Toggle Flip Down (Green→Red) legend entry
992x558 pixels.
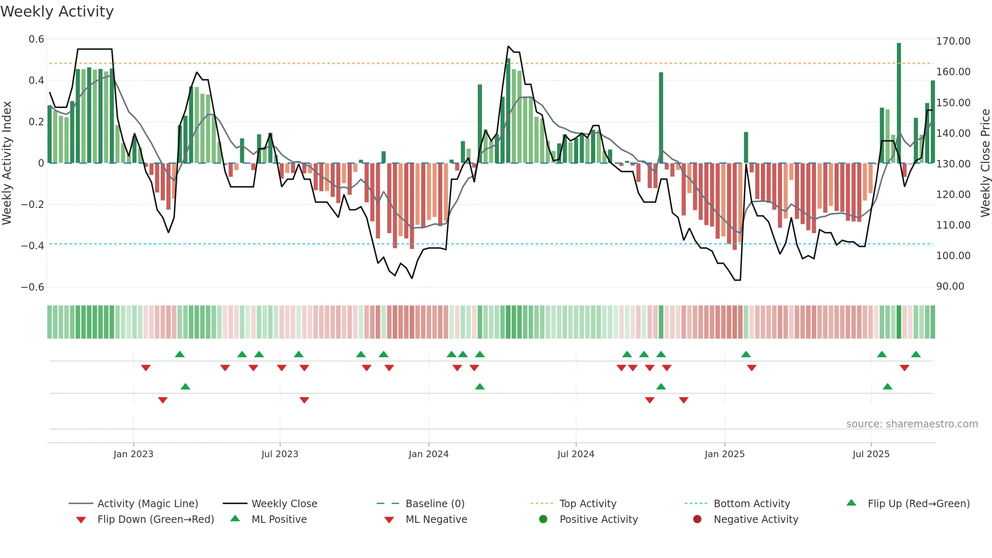click(145, 519)
